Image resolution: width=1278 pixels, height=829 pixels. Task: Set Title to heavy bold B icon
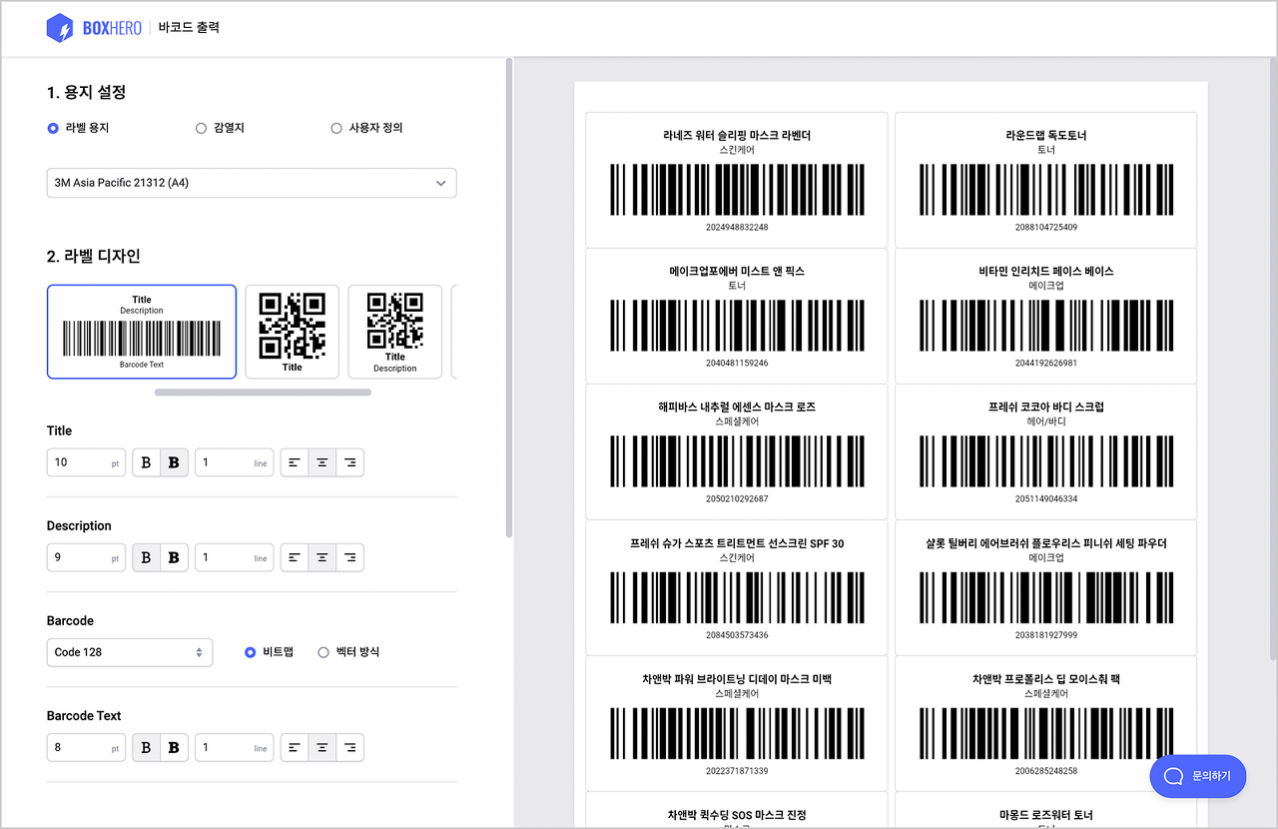pyautogui.click(x=174, y=462)
